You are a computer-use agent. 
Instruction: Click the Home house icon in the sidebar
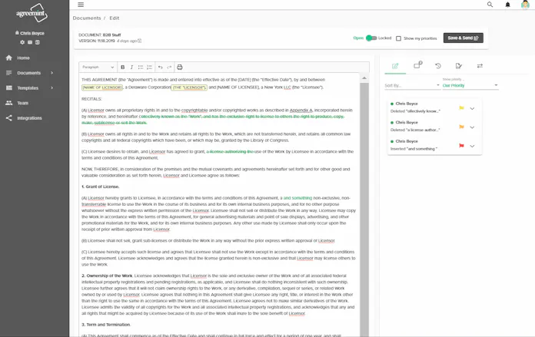9,58
